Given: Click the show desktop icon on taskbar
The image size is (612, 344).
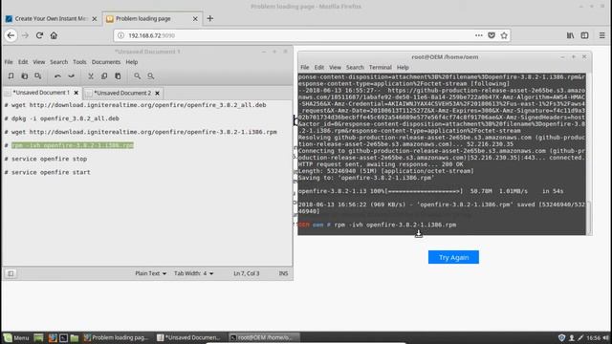Looking at the screenshot, I should [38, 337].
